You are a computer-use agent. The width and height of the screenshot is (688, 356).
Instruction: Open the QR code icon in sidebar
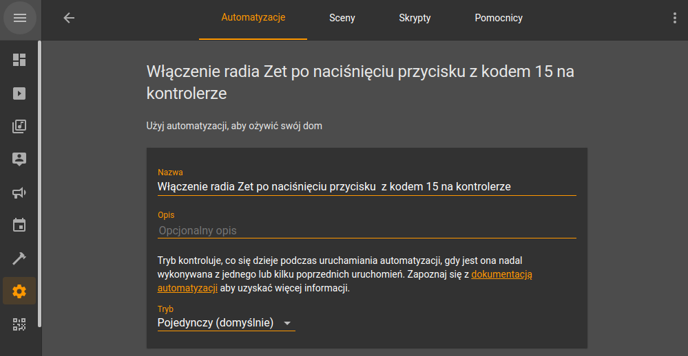(x=19, y=324)
